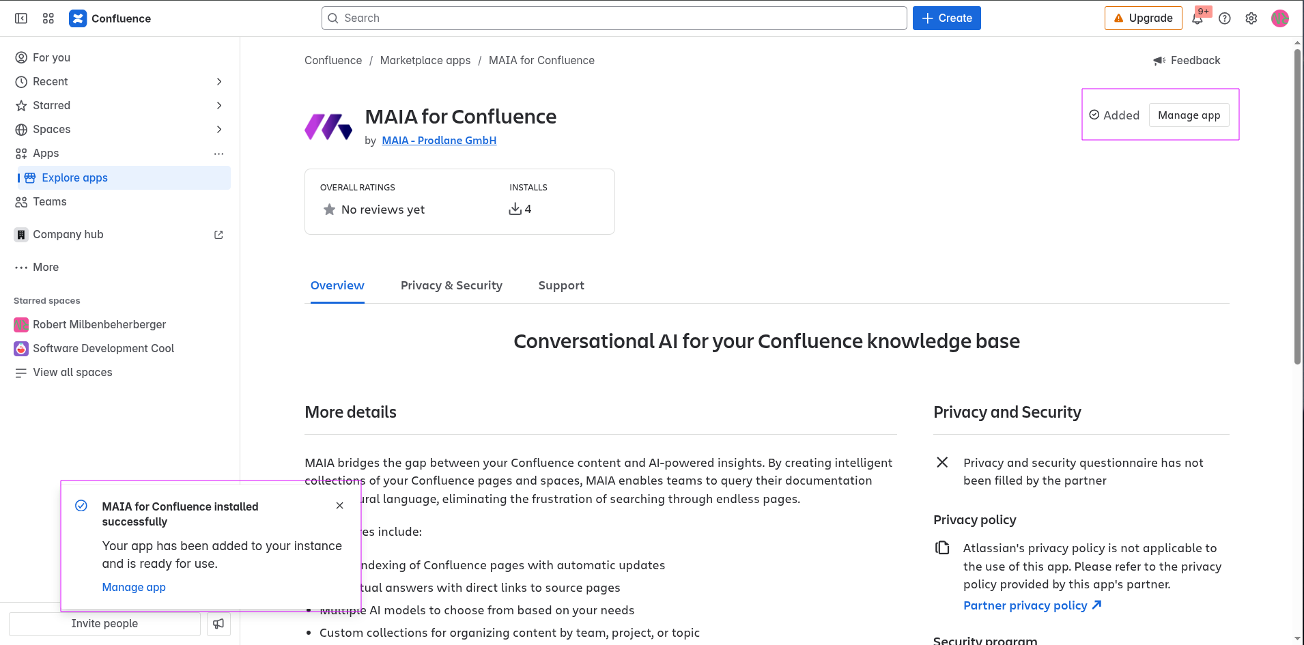Expand the Starred chevron arrow
The width and height of the screenshot is (1304, 645).
coord(219,105)
